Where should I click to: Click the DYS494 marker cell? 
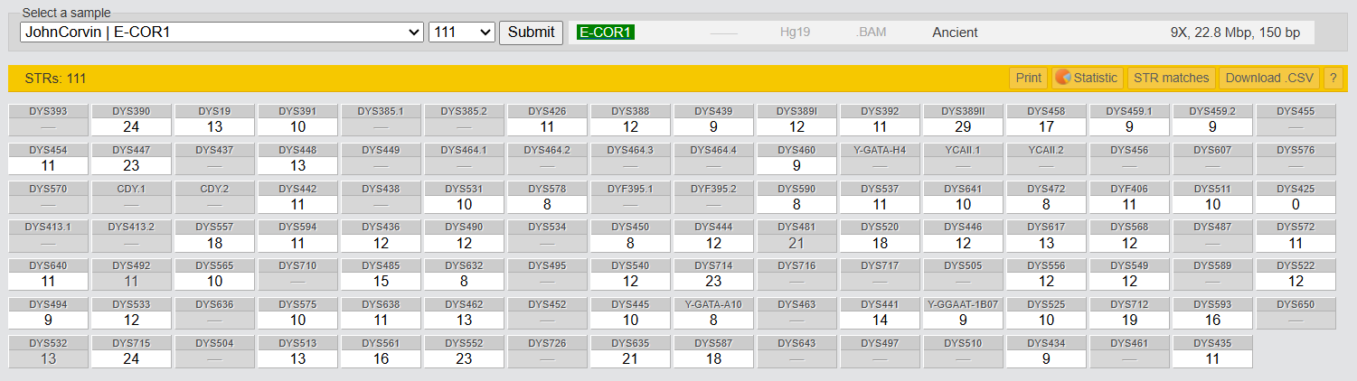click(x=48, y=314)
